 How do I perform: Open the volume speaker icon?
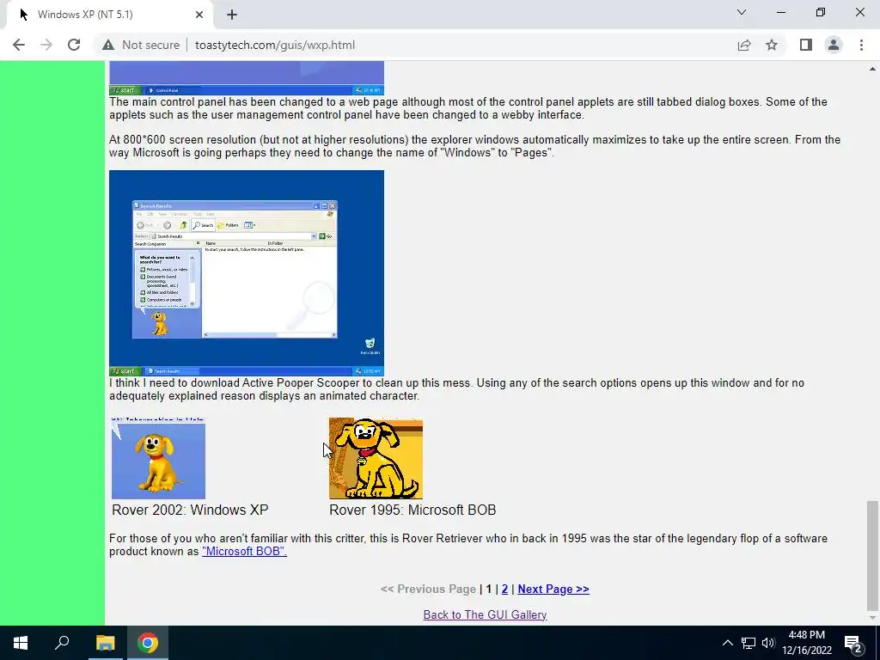click(768, 643)
